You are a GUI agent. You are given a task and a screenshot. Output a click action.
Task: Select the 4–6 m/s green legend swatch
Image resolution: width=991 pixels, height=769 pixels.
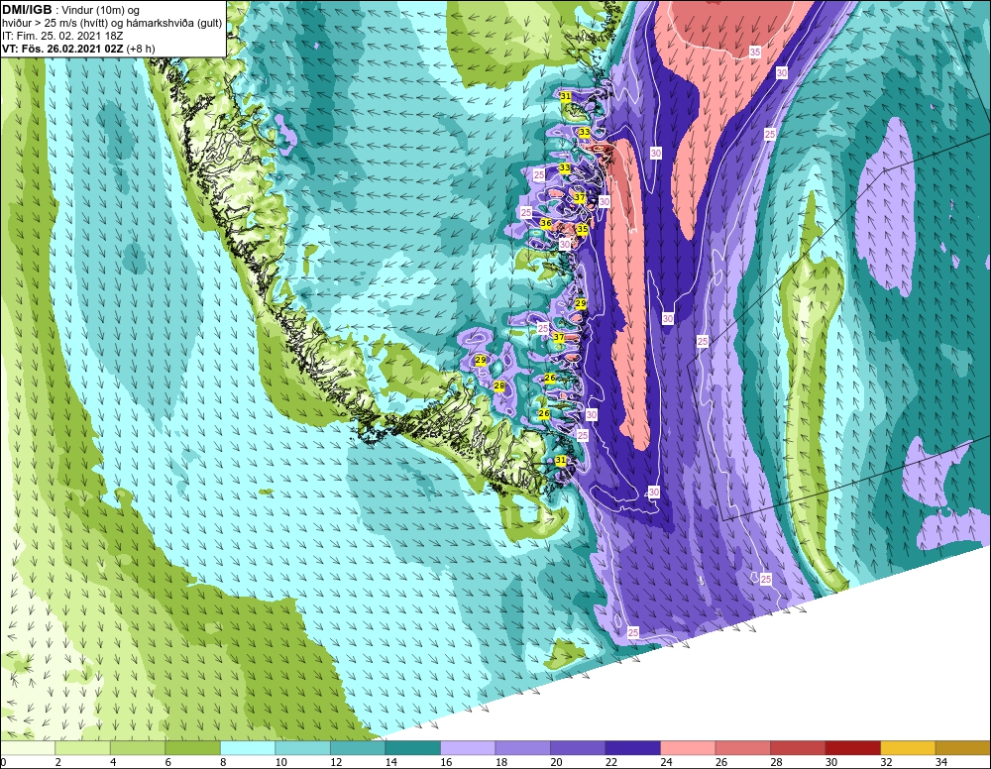pos(138,748)
